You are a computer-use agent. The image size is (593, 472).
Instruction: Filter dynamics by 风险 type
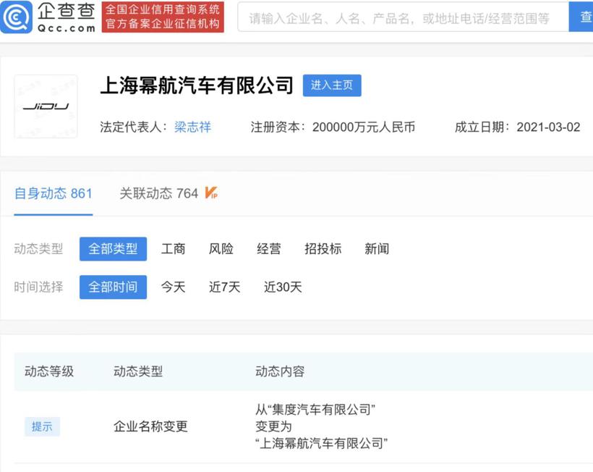(221, 249)
